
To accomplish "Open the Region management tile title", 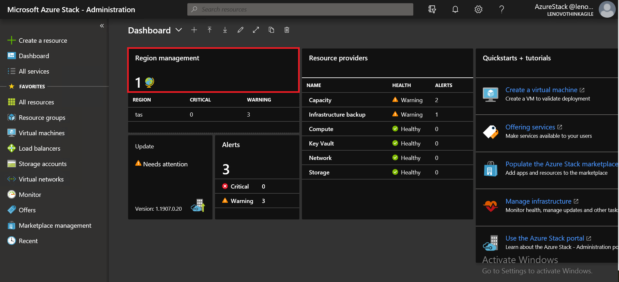I will point(167,58).
